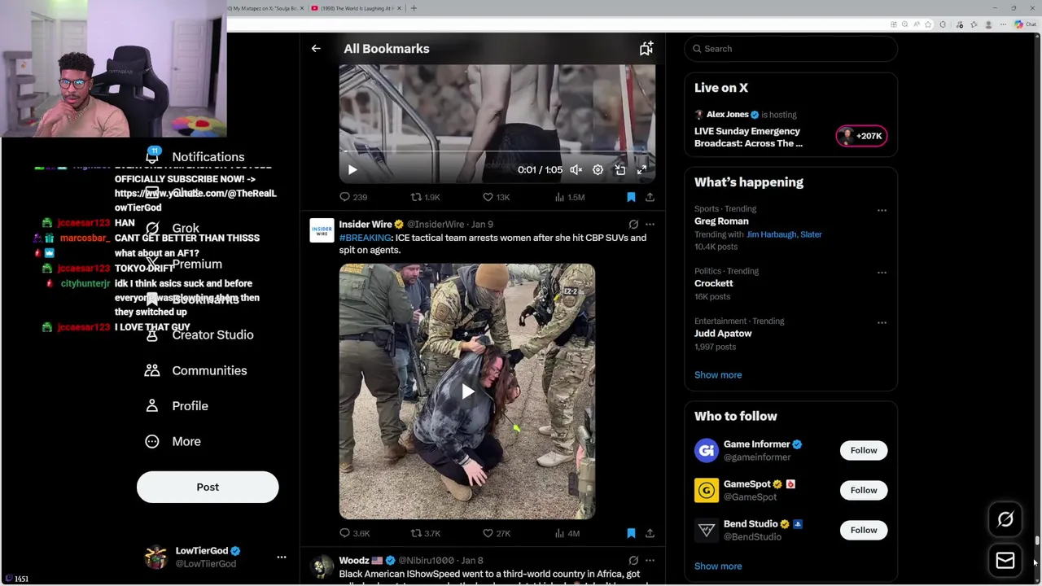This screenshot has height=586, width=1042.
Task: Ask Grok about the Insider Wire post
Action: (x=633, y=224)
